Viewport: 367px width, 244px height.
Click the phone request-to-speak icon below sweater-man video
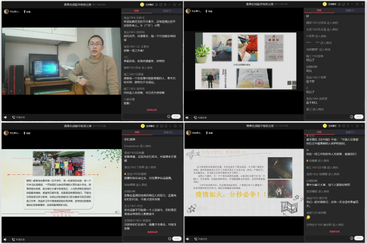click(13, 117)
